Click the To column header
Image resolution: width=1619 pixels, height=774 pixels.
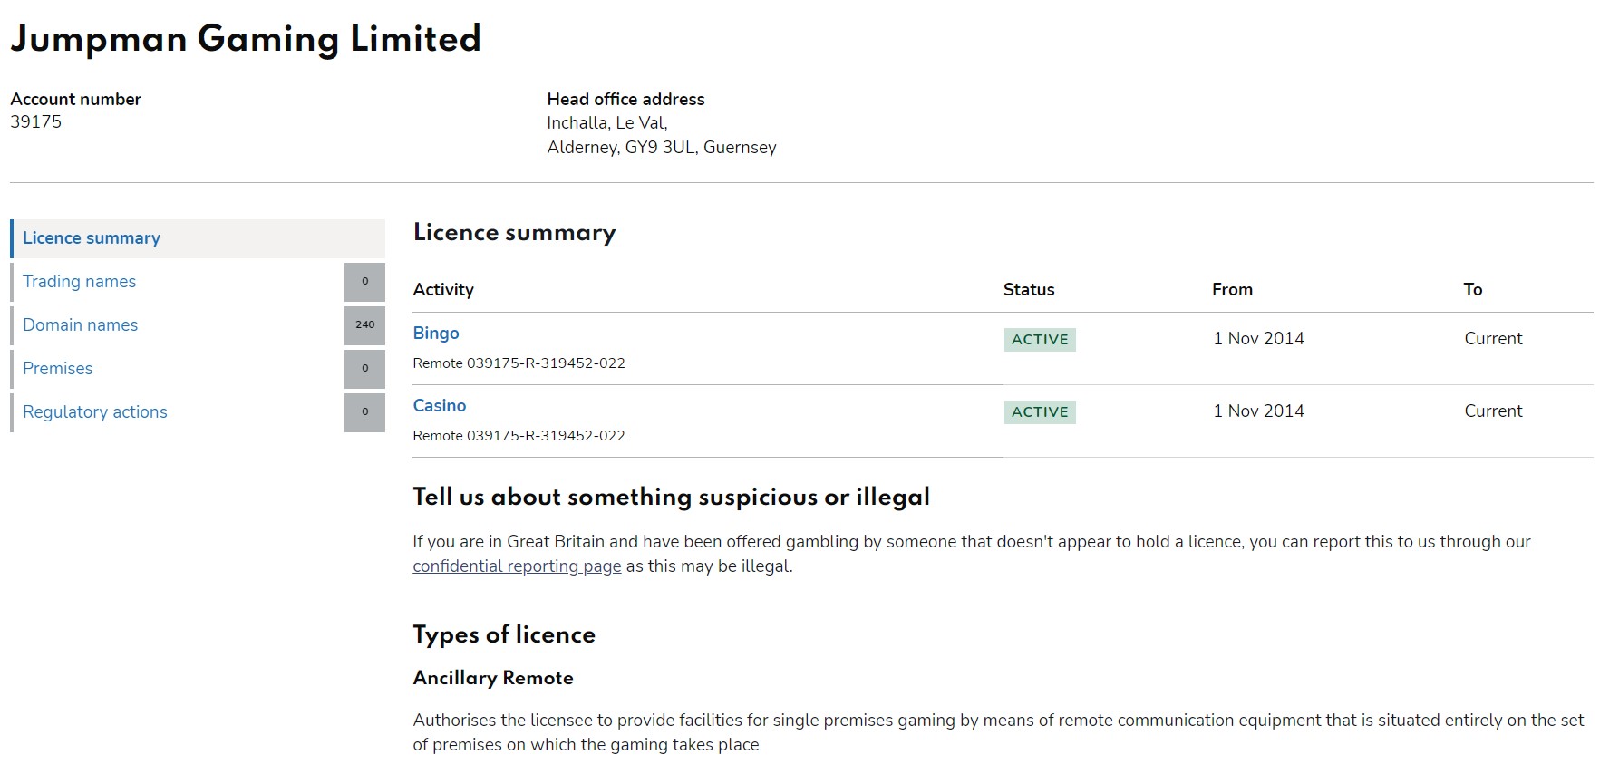pyautogui.click(x=1473, y=290)
